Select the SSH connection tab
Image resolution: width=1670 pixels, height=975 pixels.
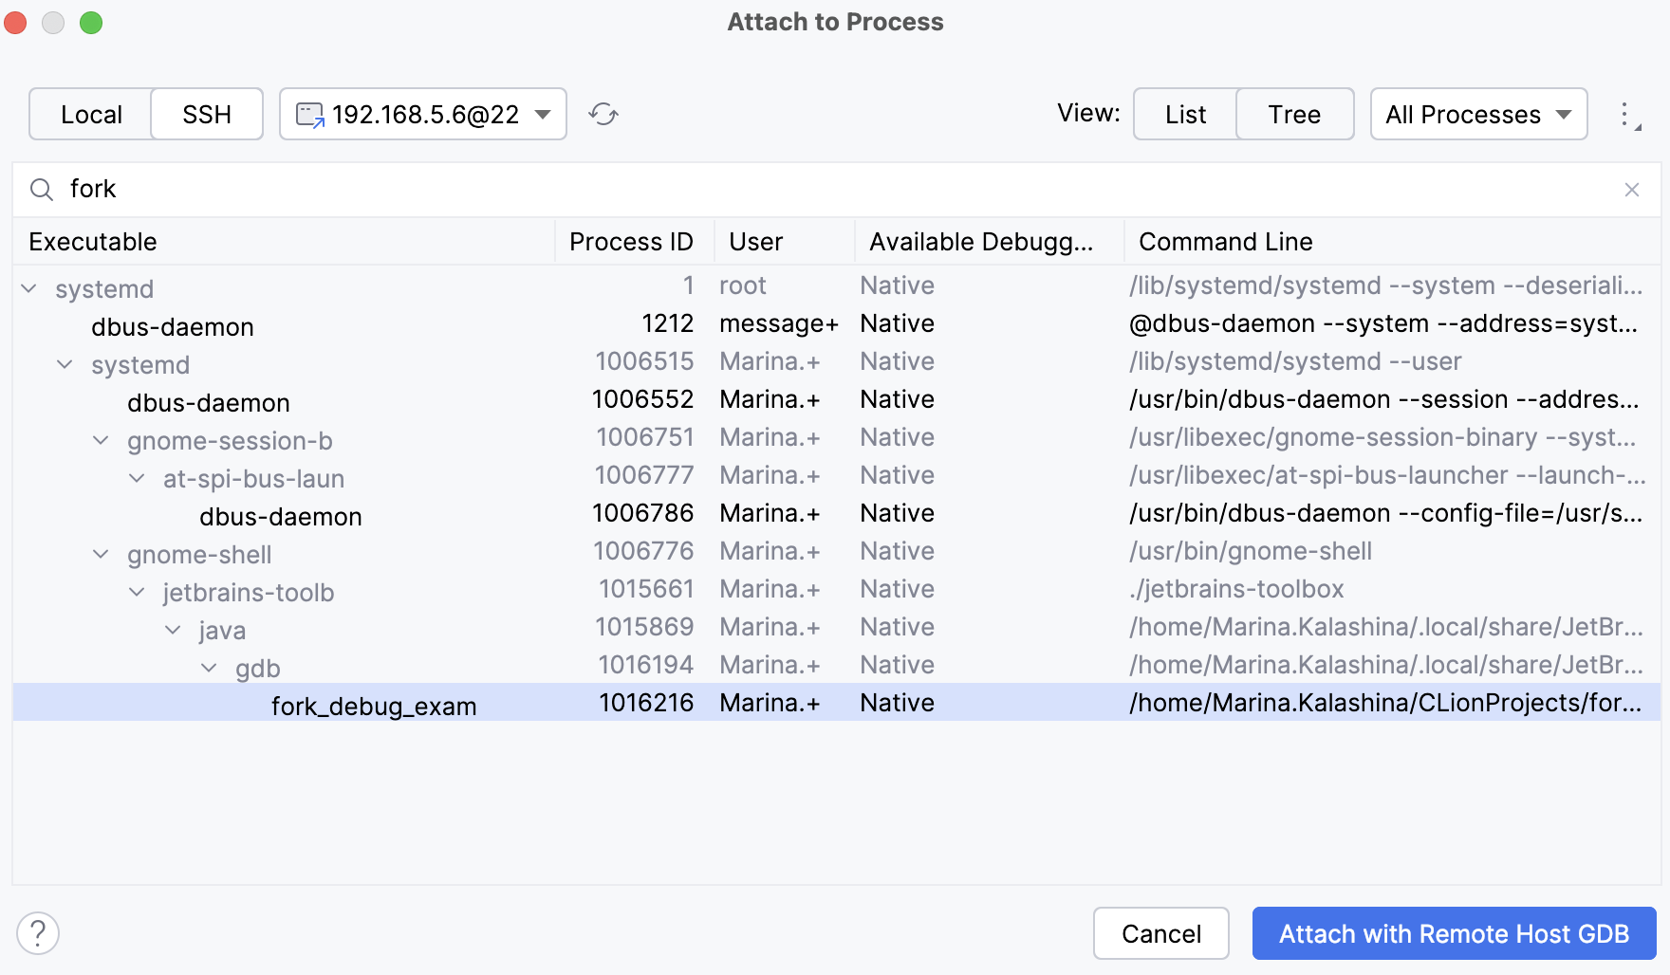pyautogui.click(x=206, y=114)
